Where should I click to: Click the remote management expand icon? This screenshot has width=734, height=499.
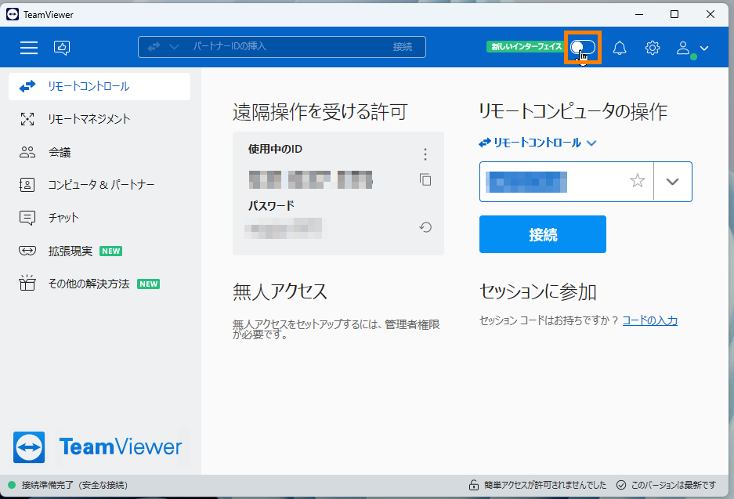point(27,119)
